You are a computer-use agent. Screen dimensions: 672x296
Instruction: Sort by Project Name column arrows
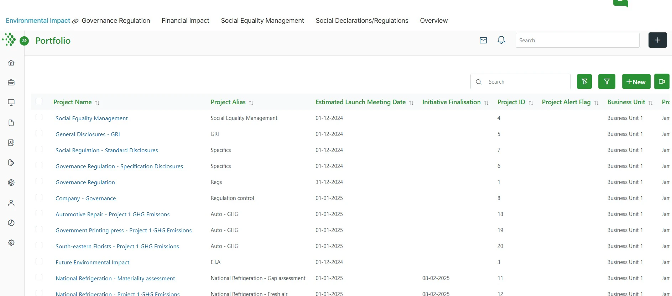[x=97, y=102]
